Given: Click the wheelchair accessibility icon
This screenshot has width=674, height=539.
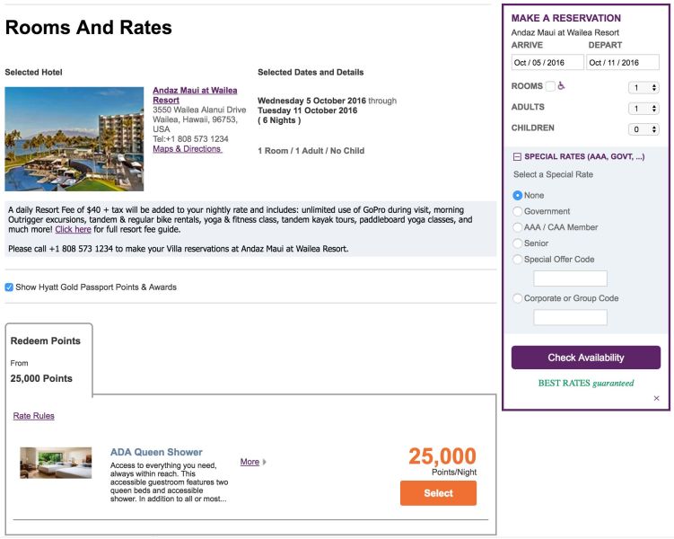Looking at the screenshot, I should click(x=561, y=85).
